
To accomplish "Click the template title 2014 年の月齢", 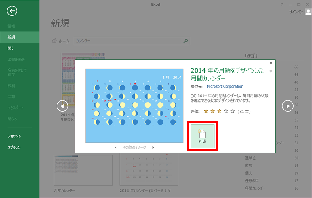I will [227, 74].
